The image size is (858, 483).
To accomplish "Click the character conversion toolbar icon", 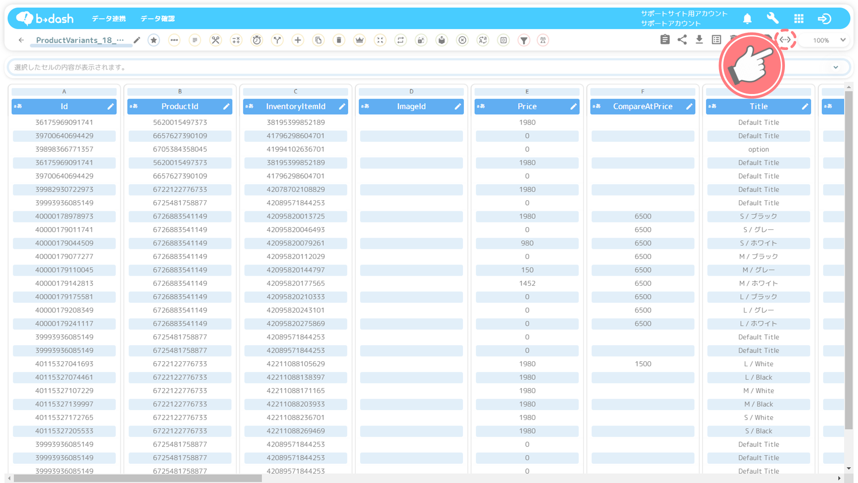I will (483, 40).
